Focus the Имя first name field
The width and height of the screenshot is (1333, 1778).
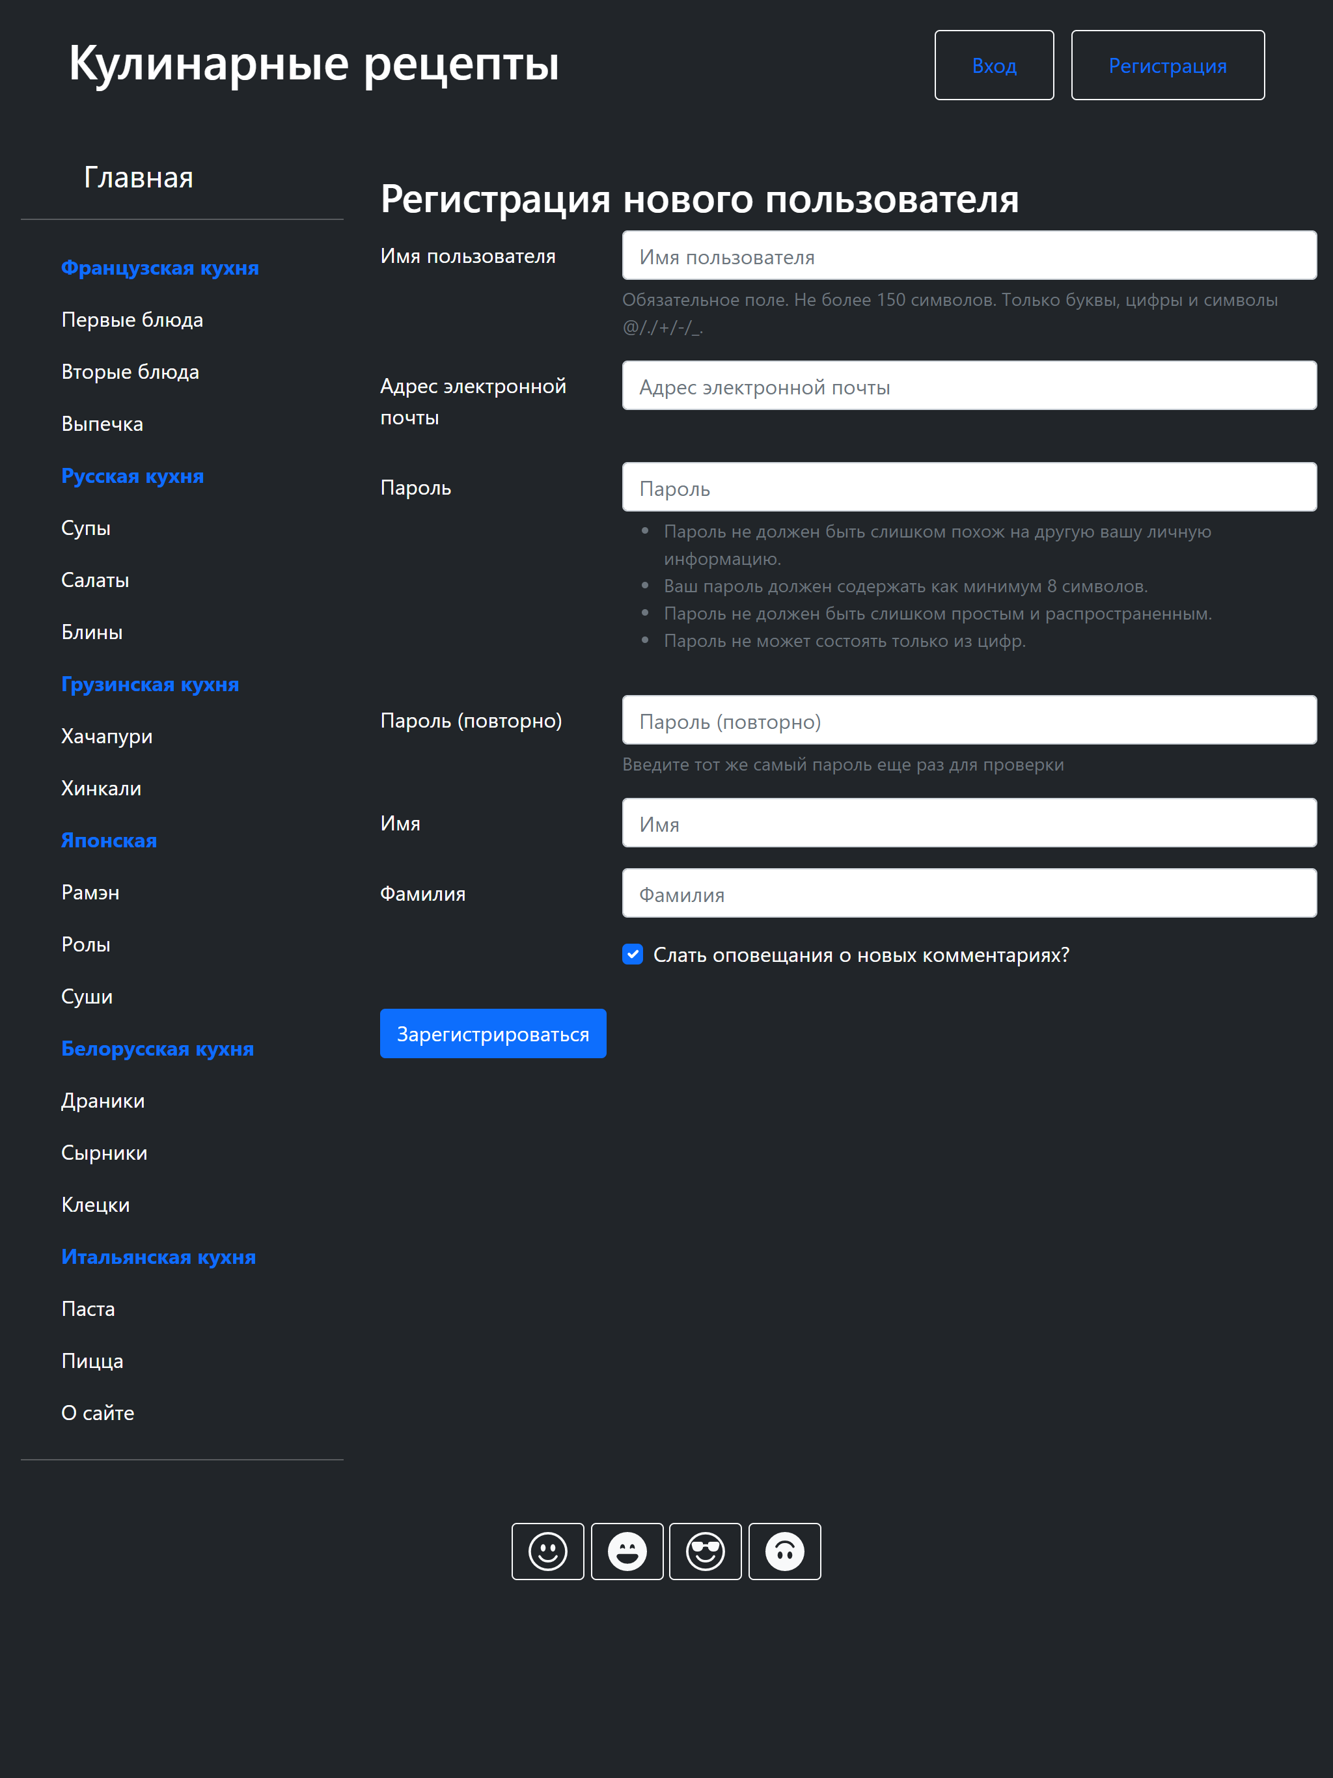pos(969,822)
